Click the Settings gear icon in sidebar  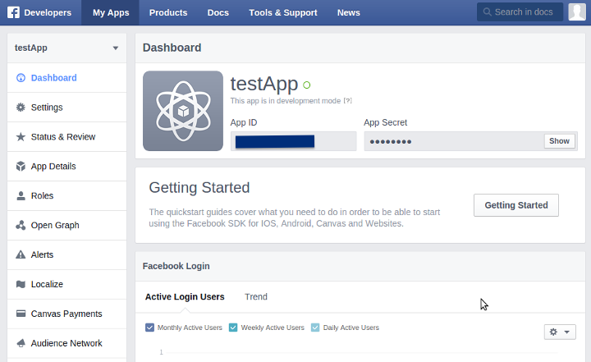coord(21,107)
